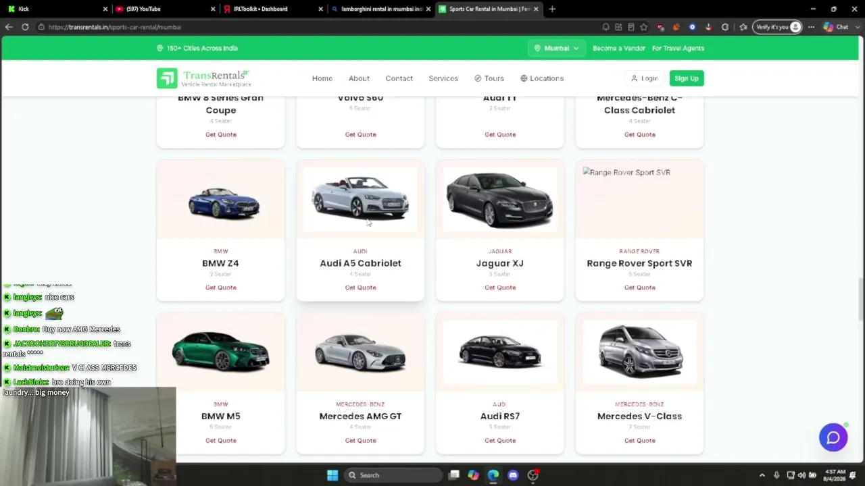This screenshot has height=486, width=865.
Task: Switch to the IRLToolkit Dashboard tab
Action: tap(272, 9)
